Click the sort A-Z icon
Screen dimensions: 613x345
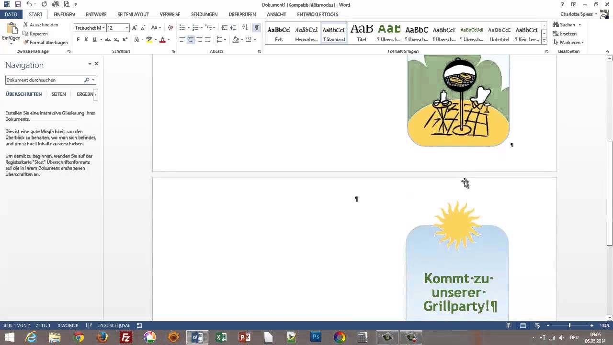[245, 28]
